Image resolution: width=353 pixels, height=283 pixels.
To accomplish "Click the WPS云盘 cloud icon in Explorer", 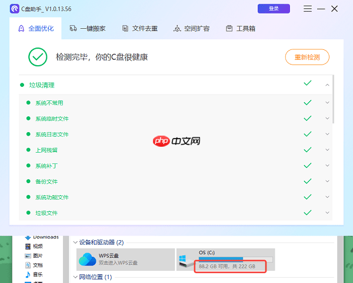I will [x=88, y=259].
